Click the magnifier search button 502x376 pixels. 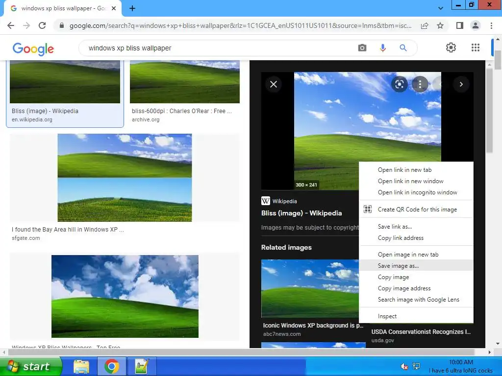[403, 48]
